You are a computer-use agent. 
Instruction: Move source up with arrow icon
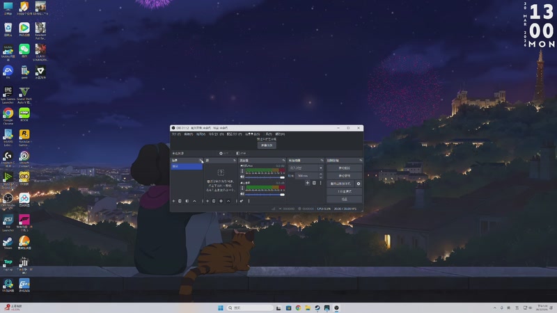pyautogui.click(x=228, y=201)
